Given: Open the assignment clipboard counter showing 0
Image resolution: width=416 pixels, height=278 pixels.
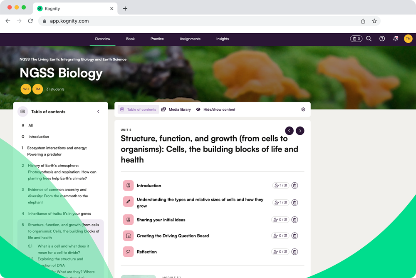Looking at the screenshot, I should tap(356, 39).
